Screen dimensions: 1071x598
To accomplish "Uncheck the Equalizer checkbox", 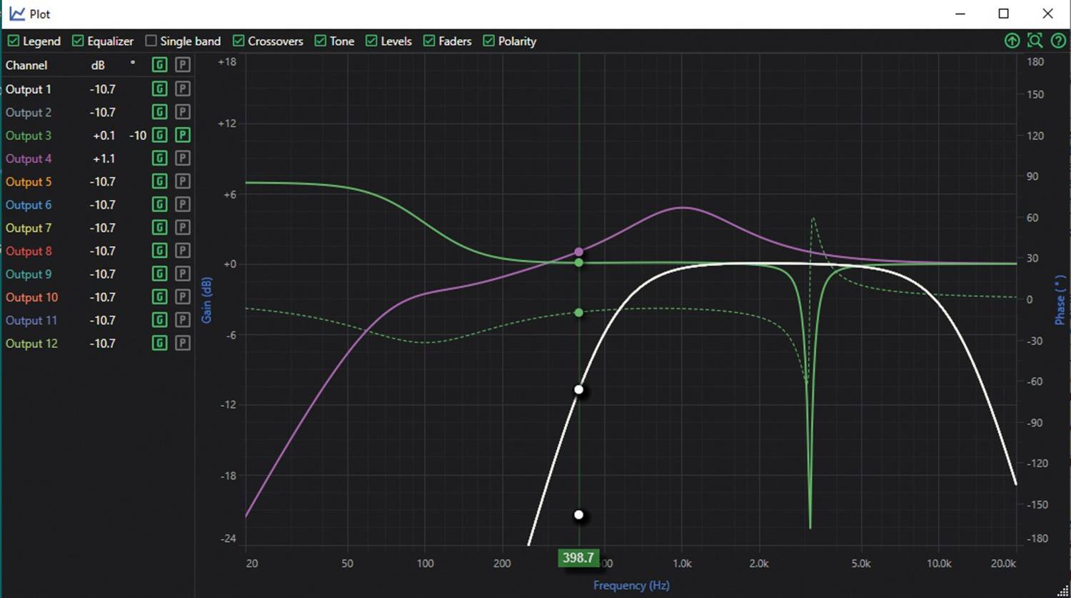I will pyautogui.click(x=78, y=41).
